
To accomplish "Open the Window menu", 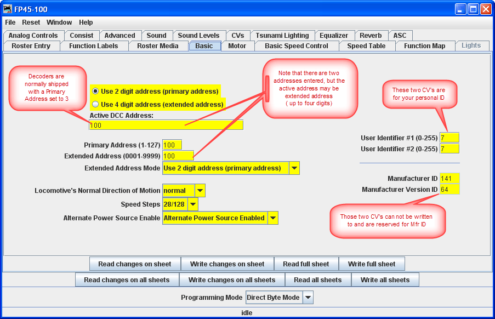I will [59, 22].
